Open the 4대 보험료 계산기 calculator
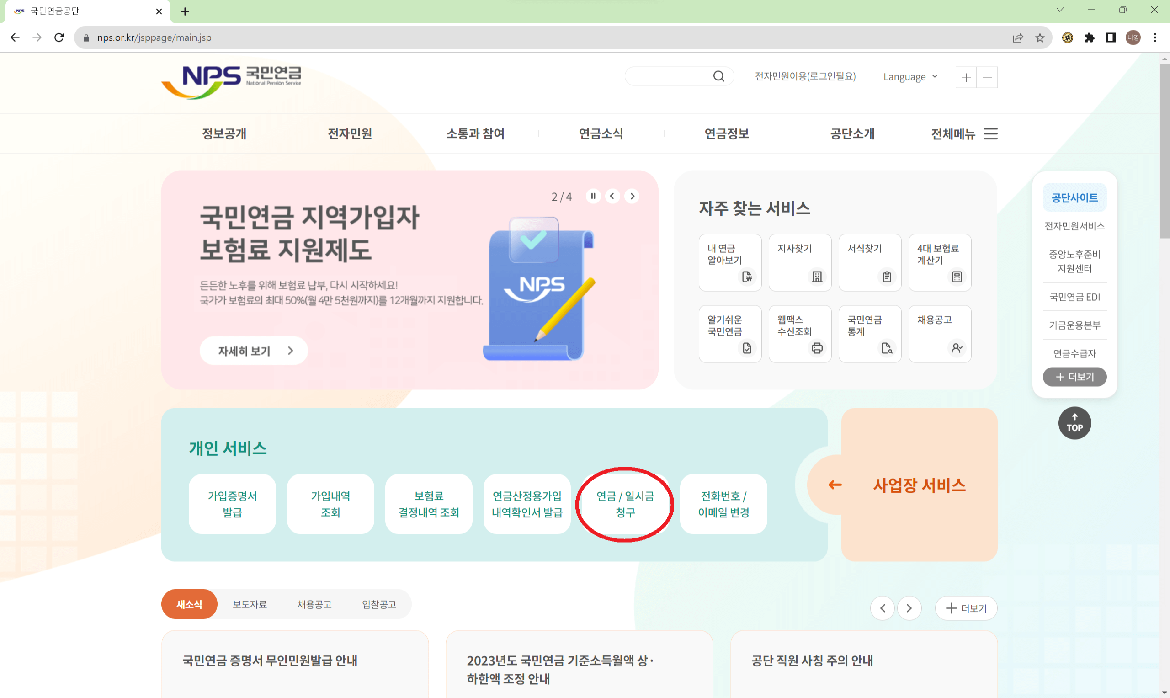The image size is (1170, 698). [940, 262]
